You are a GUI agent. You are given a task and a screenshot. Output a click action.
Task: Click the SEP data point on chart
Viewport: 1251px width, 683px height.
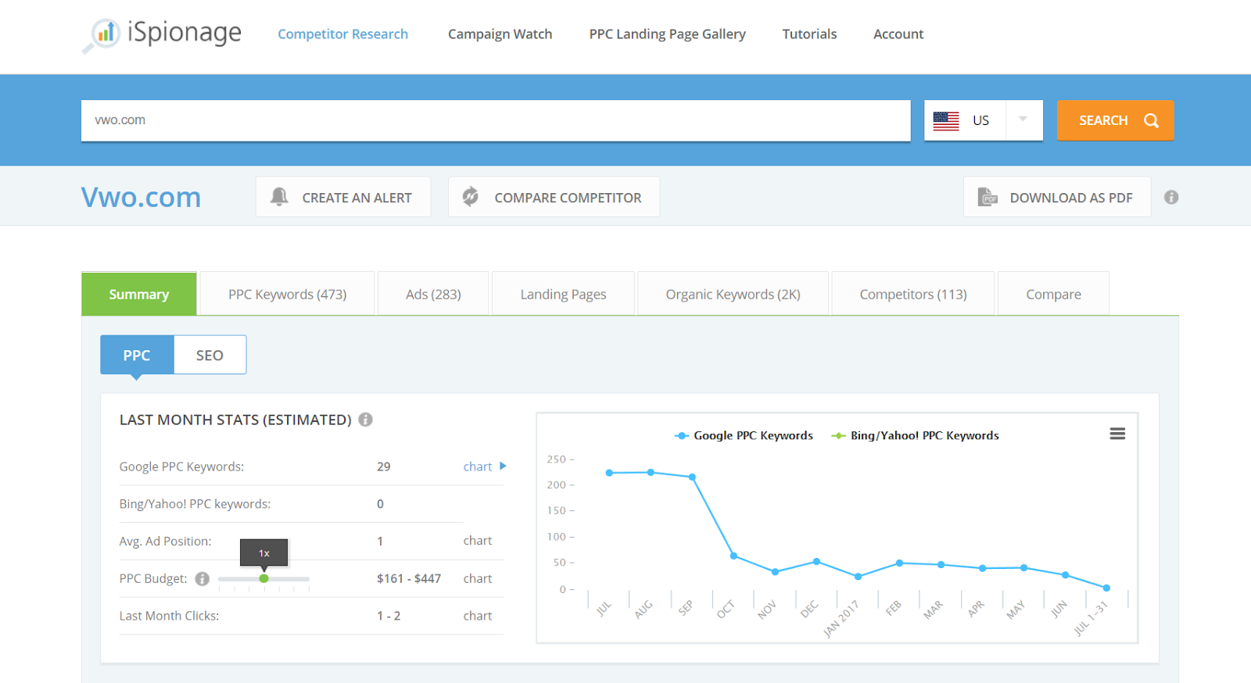[x=692, y=477]
